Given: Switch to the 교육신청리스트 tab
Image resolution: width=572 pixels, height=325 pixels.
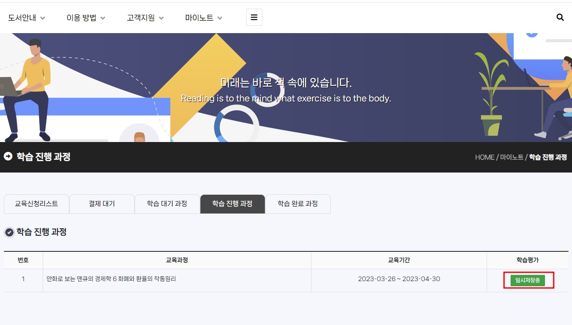Looking at the screenshot, I should (37, 204).
